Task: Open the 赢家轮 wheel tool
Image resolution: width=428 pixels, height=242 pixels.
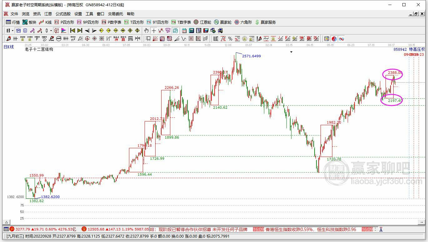Action: coord(223,22)
